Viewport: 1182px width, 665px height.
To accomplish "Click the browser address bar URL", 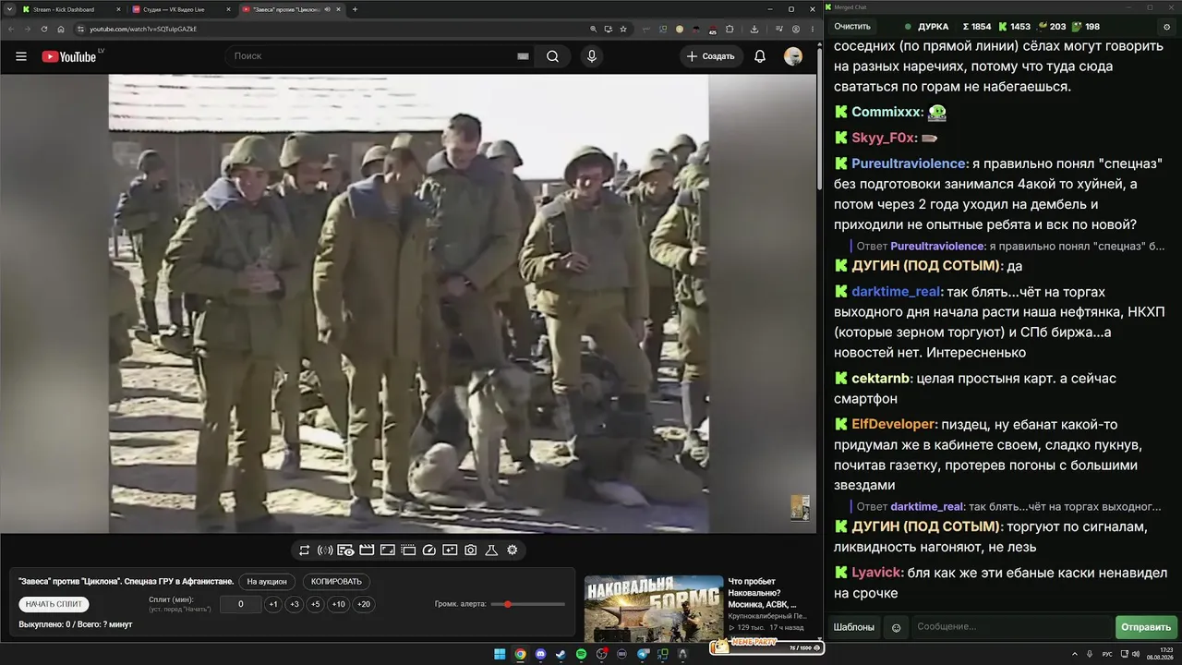I will (x=143, y=29).
